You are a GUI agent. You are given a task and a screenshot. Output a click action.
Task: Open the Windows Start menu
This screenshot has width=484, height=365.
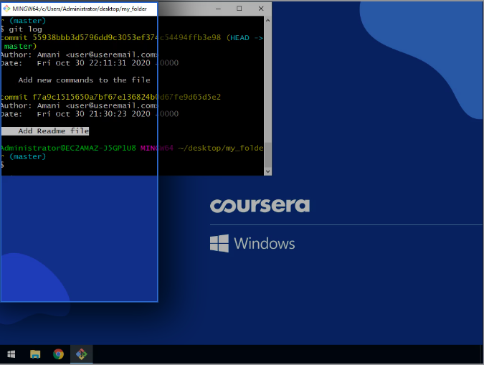(x=11, y=354)
